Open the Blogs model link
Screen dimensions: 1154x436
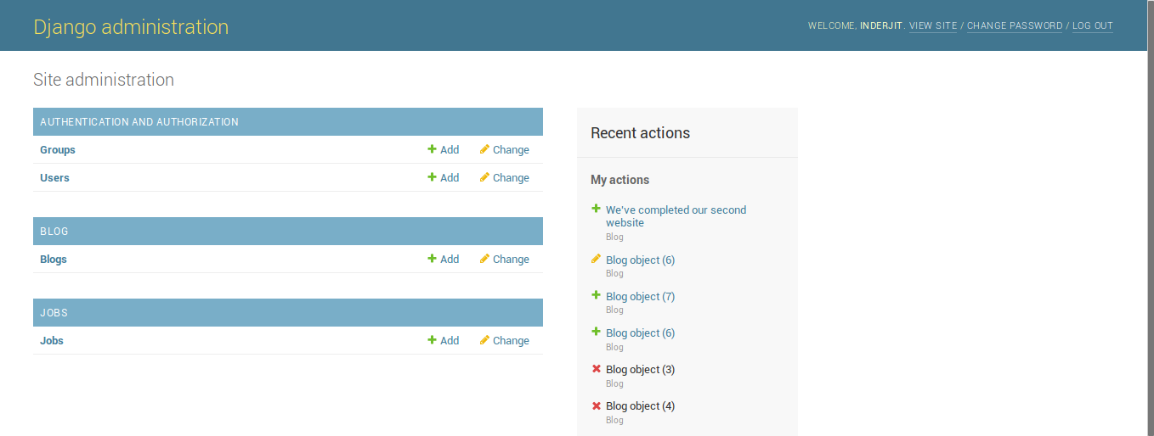point(54,260)
